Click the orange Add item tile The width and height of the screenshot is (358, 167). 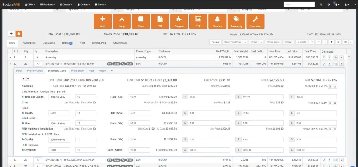[x=102, y=21]
